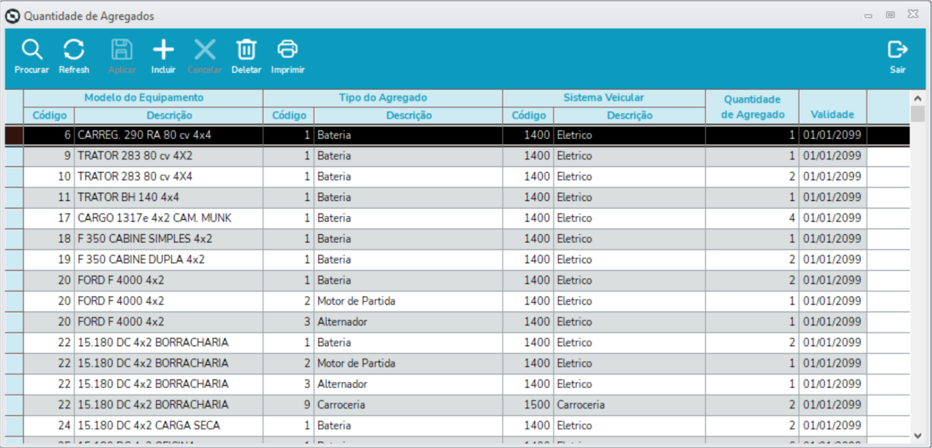Click scrollbar down arrow
Image resolution: width=932 pixels, height=448 pixels.
(x=918, y=436)
